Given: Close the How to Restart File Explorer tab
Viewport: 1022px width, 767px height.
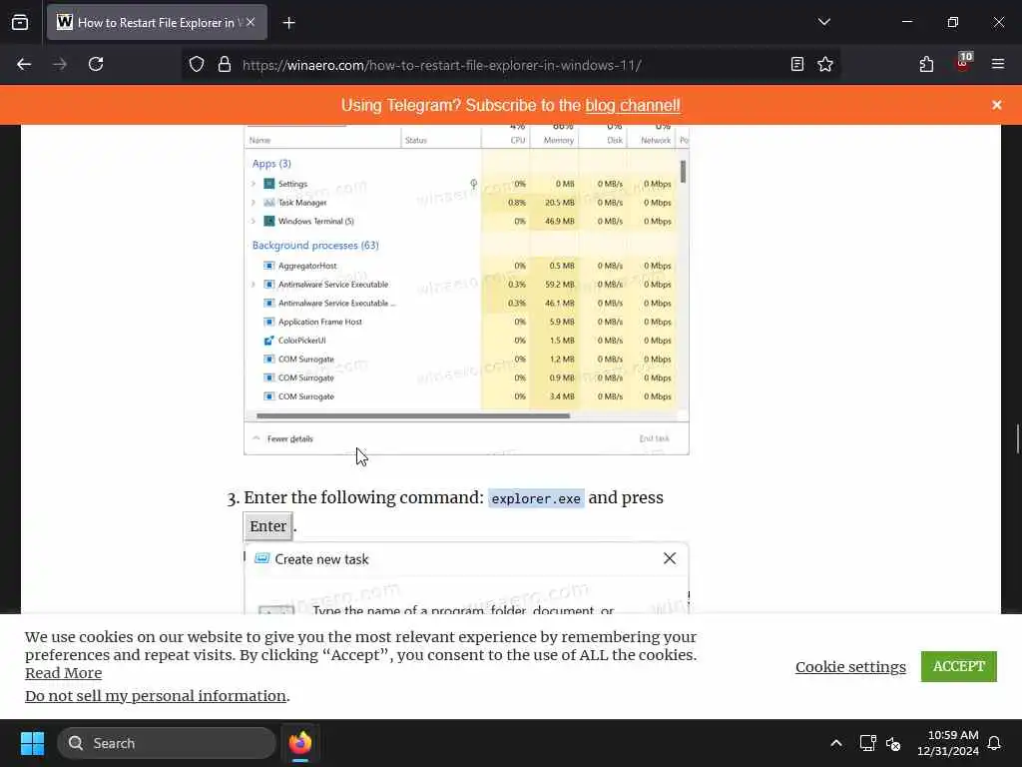Looking at the screenshot, I should point(251,22).
